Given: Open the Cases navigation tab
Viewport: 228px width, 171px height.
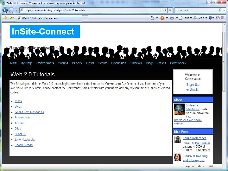Looking at the screenshot, I should [162, 63].
